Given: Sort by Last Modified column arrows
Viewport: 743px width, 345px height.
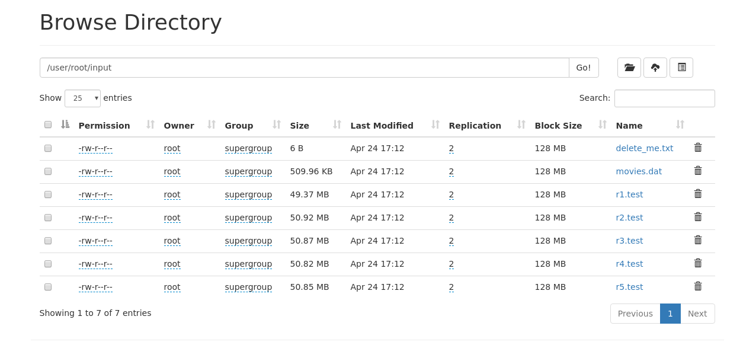Looking at the screenshot, I should (x=435, y=124).
